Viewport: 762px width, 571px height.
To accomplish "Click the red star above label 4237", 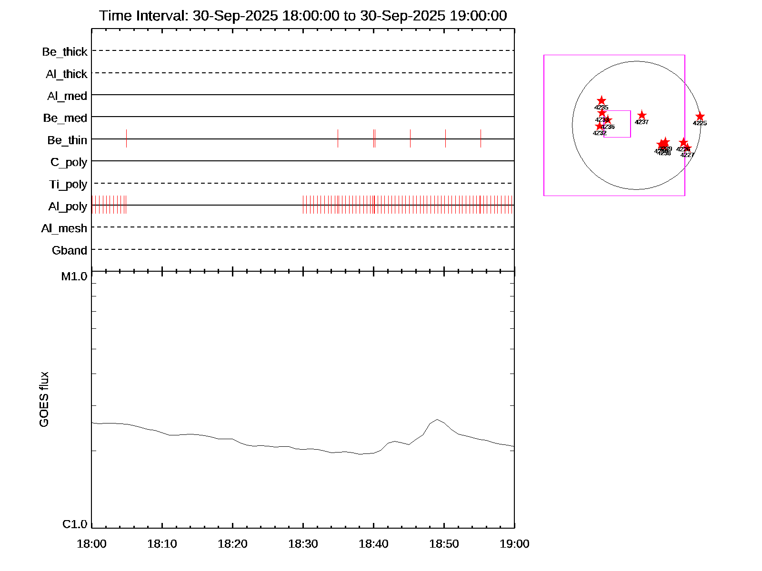I will [x=642, y=115].
